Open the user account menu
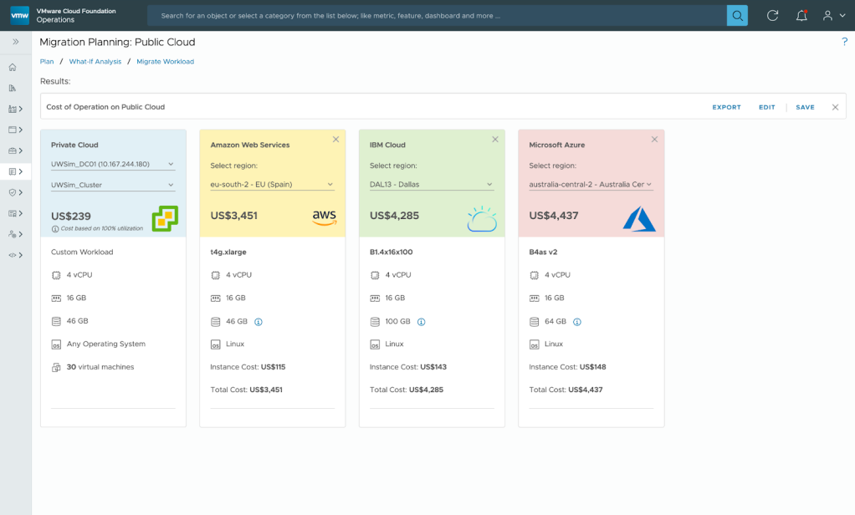This screenshot has width=855, height=515. [834, 16]
